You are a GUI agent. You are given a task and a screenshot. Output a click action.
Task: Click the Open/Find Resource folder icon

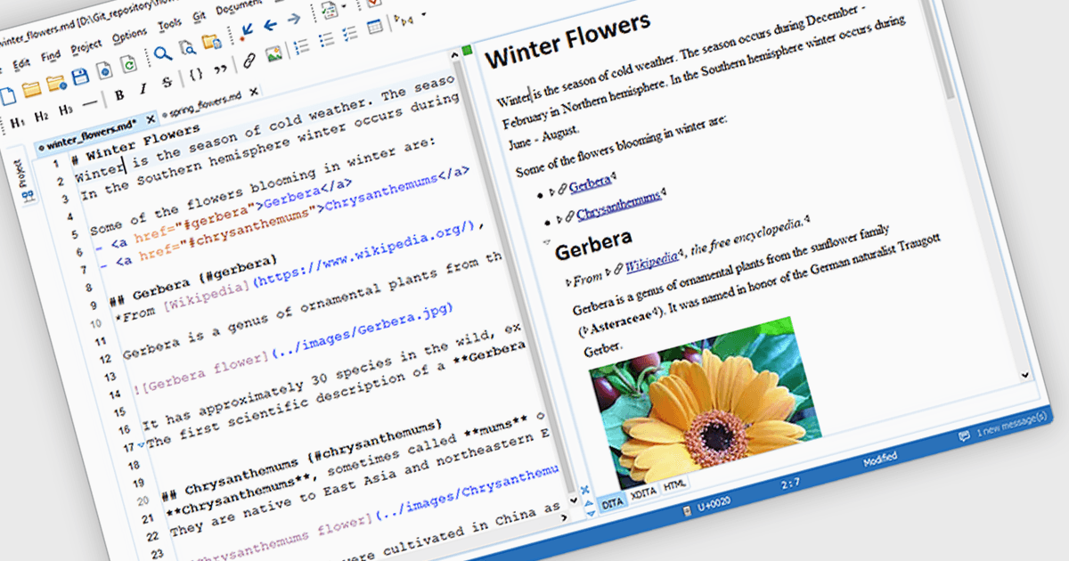point(211,42)
